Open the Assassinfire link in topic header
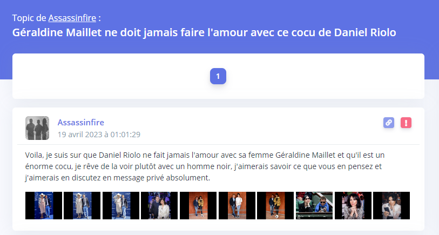The image size is (439, 235). pyautogui.click(x=72, y=18)
